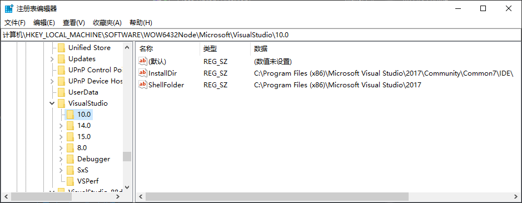Viewport: 522px width, 203px height.
Task: Collapse the VisualStudio tree node
Action: (52, 103)
